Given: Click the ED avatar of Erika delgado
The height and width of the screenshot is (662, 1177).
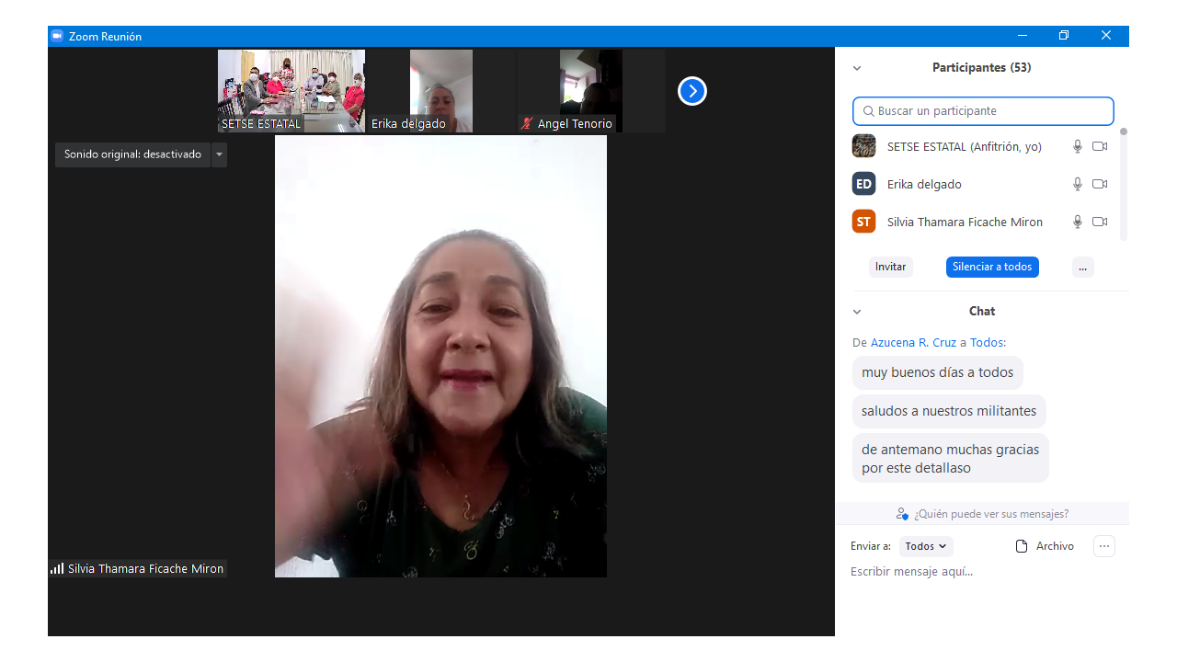Looking at the screenshot, I should [x=863, y=184].
